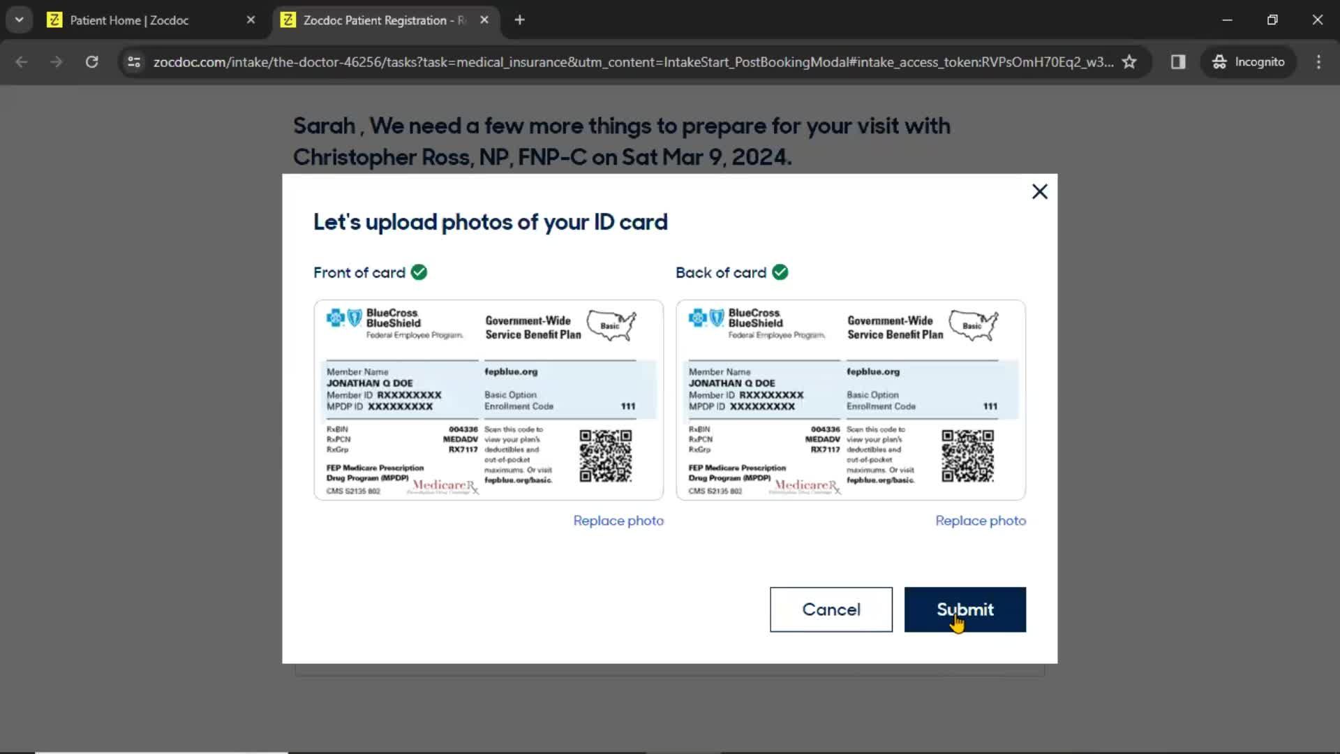Click the 'Back of card' label
The width and height of the screenshot is (1340, 754).
click(720, 272)
